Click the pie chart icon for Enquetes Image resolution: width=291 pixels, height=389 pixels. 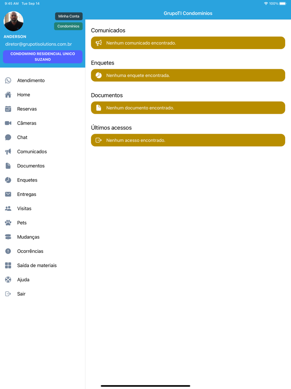(x=8, y=180)
